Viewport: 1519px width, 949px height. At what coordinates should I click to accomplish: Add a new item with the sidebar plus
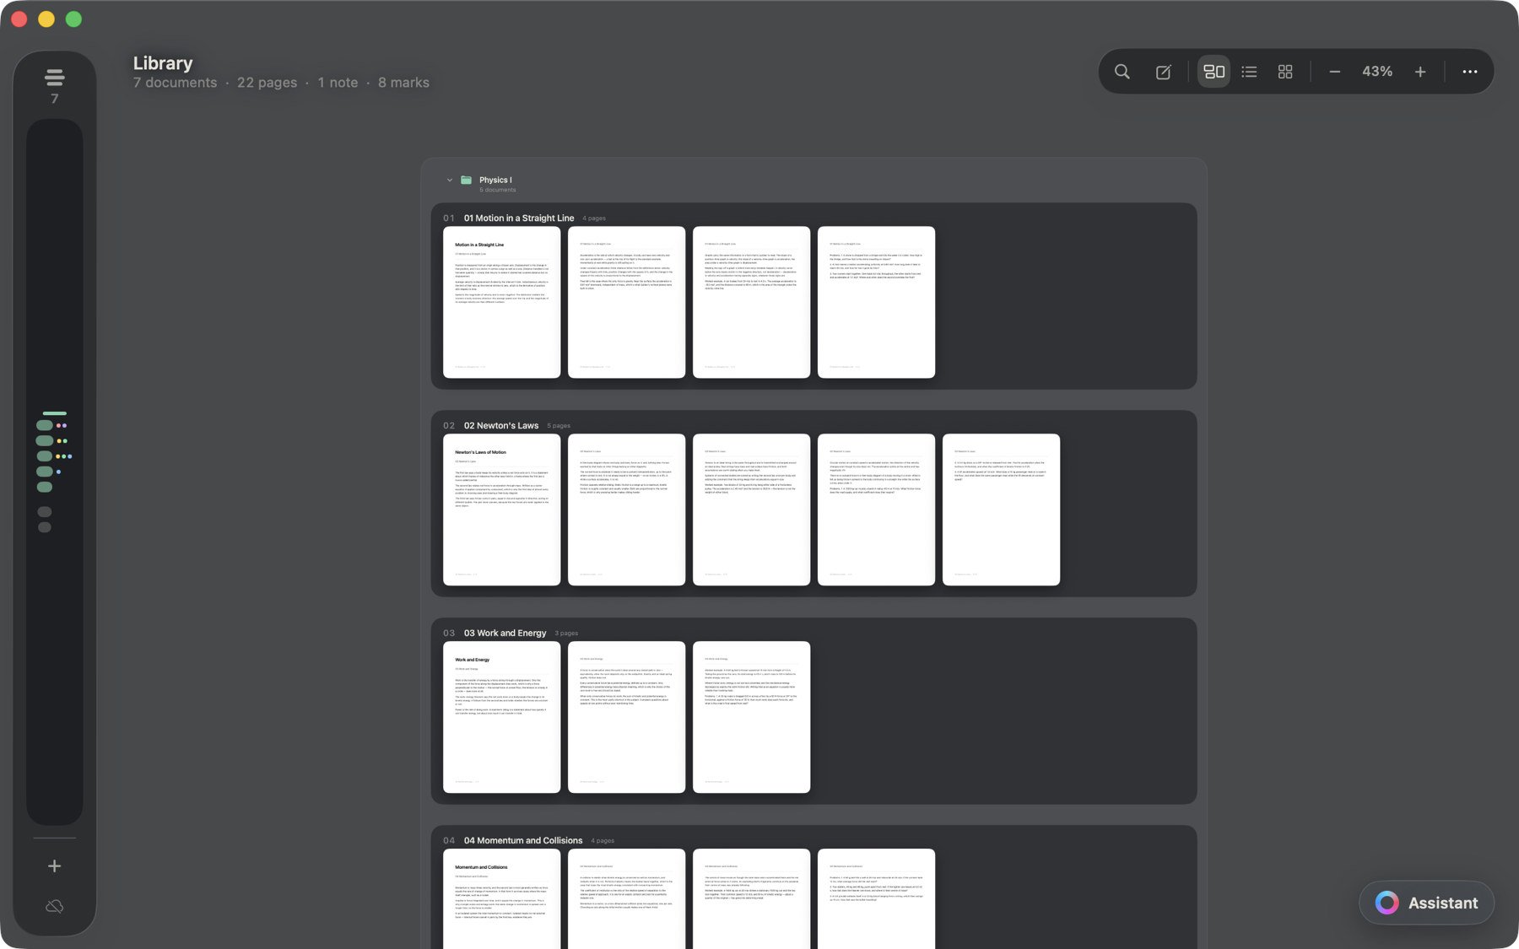pos(55,865)
